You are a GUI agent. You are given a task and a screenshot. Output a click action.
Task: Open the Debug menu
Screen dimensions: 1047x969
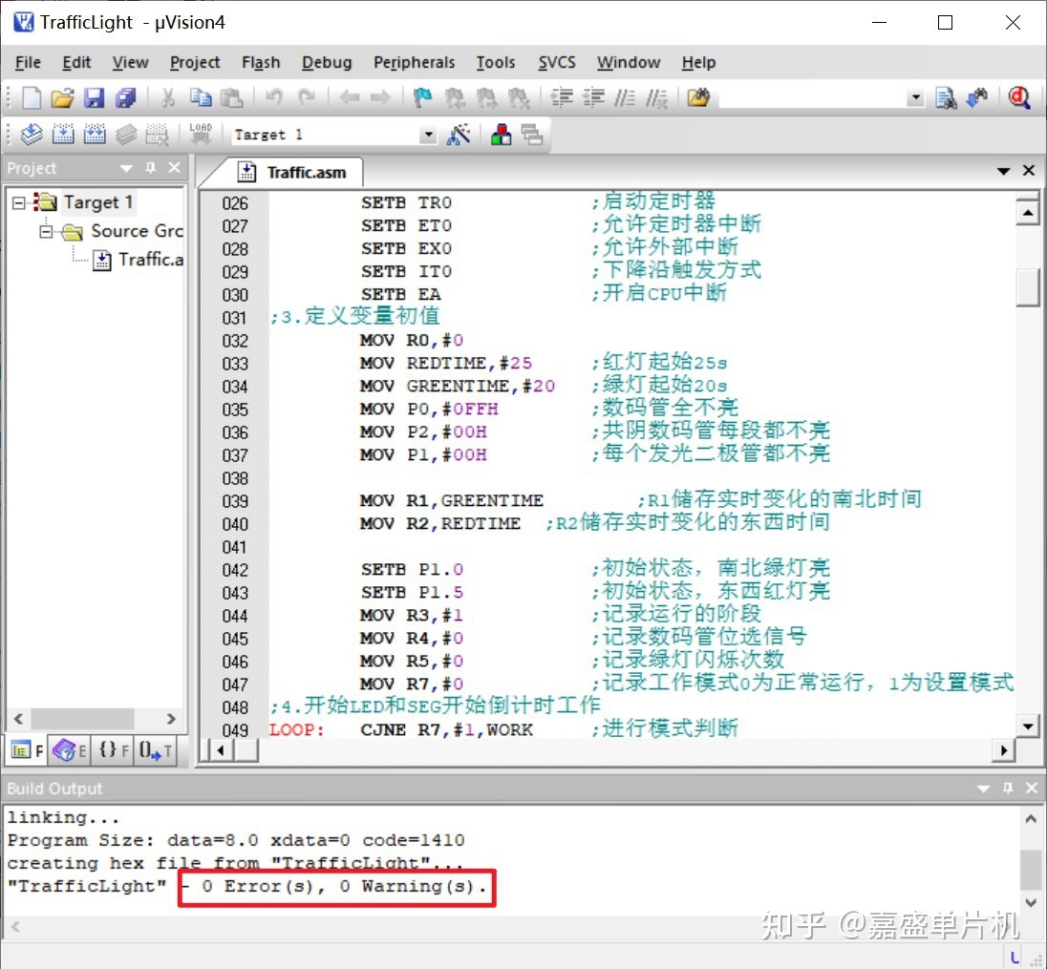click(x=327, y=62)
